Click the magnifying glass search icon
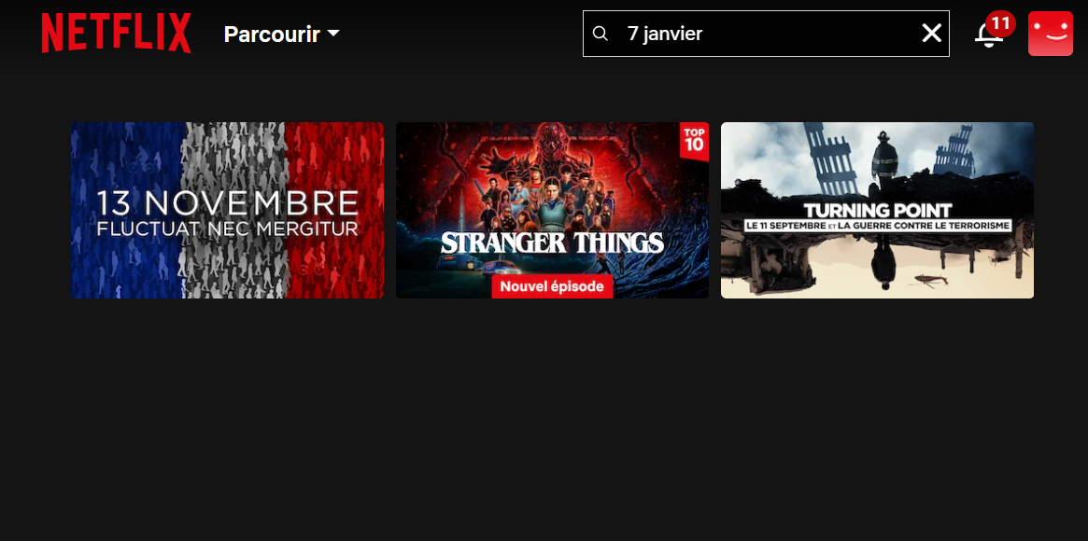The height and width of the screenshot is (541, 1088). (601, 34)
